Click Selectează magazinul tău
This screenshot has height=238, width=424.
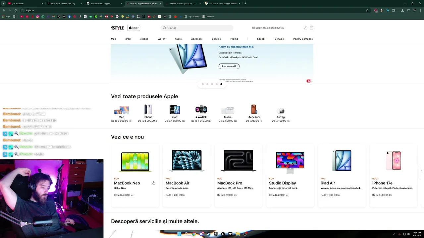tap(268, 28)
